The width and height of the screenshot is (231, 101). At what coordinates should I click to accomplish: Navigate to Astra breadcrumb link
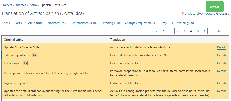point(33,5)
